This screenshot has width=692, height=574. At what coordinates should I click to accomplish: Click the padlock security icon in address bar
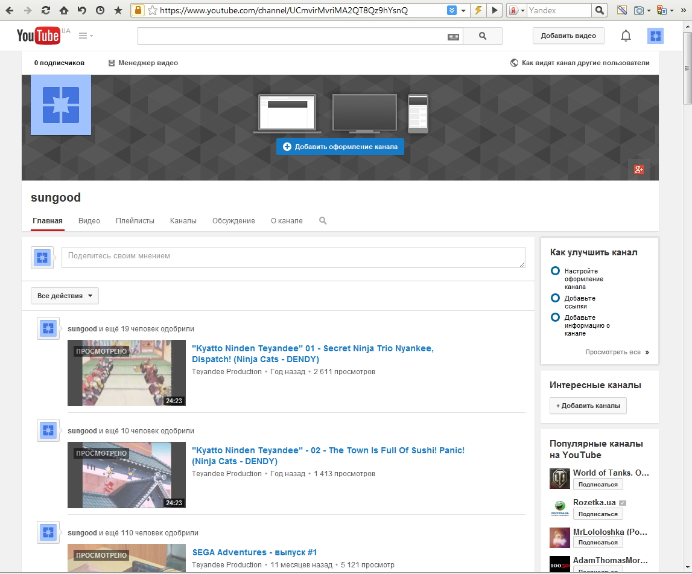[138, 10]
